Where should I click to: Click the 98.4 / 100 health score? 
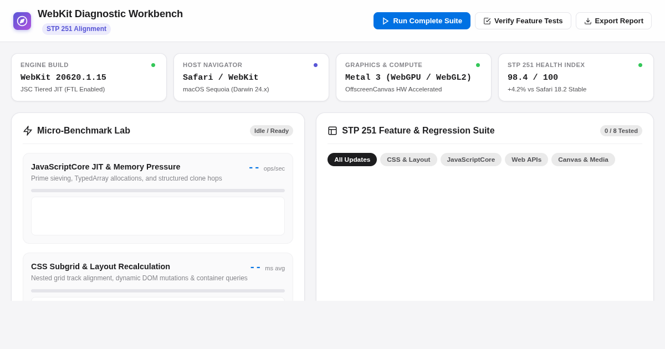point(533,78)
